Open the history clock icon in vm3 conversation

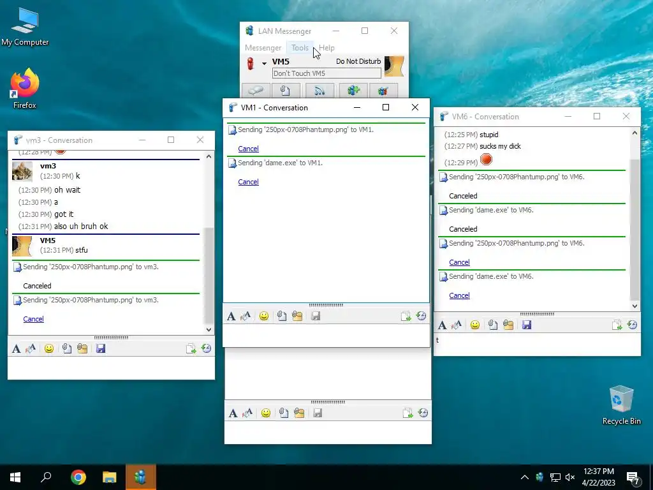[207, 348]
